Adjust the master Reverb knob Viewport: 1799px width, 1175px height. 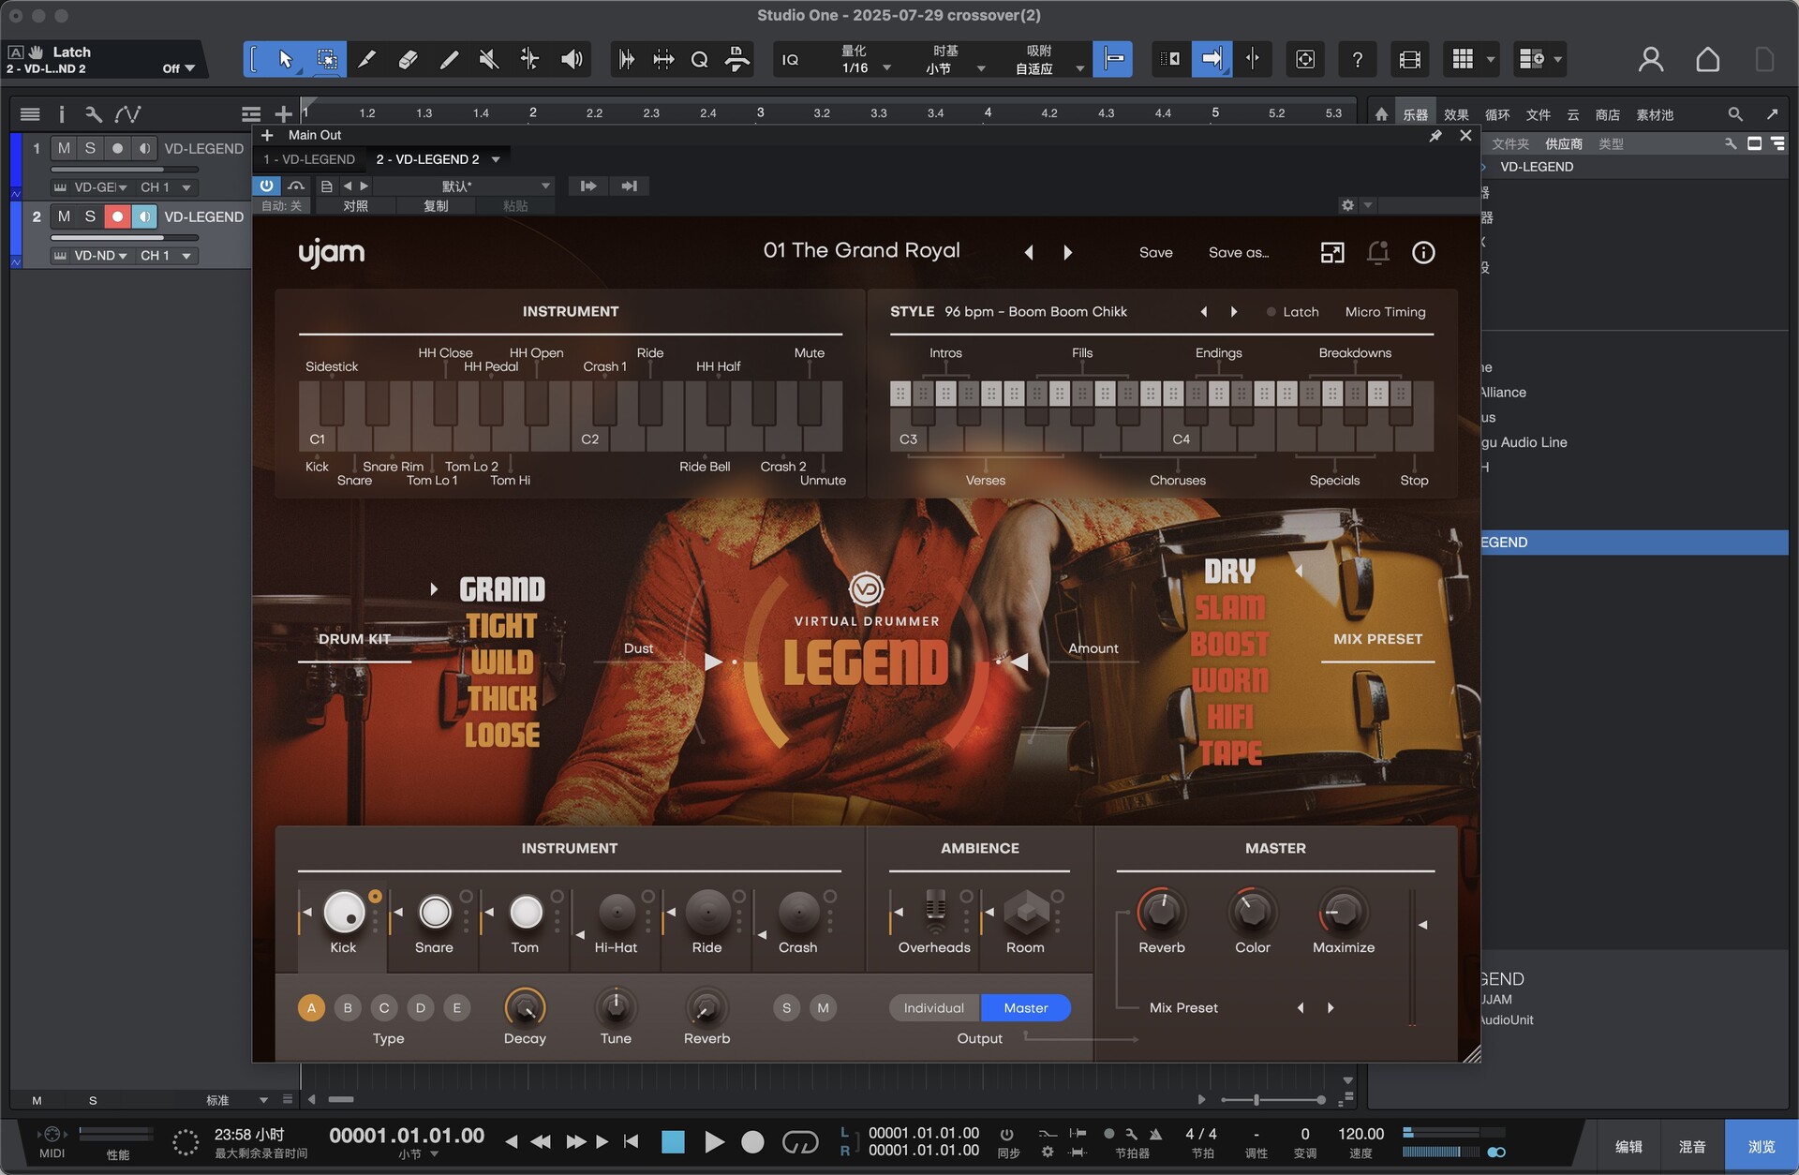point(1161,912)
